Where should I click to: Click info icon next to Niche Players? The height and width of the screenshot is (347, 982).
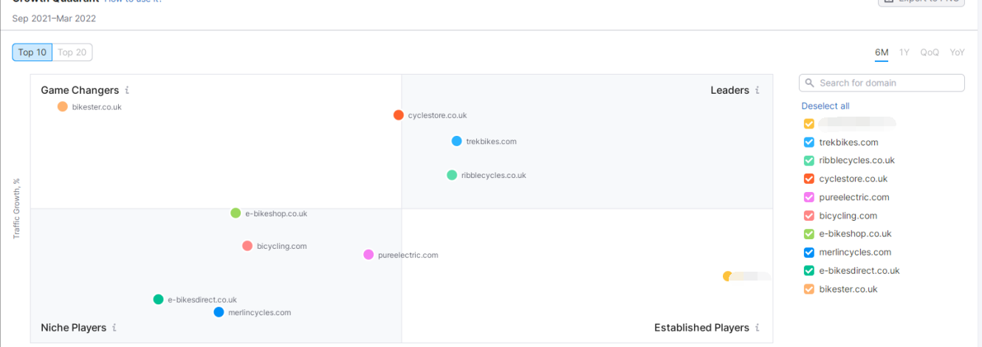tap(114, 328)
